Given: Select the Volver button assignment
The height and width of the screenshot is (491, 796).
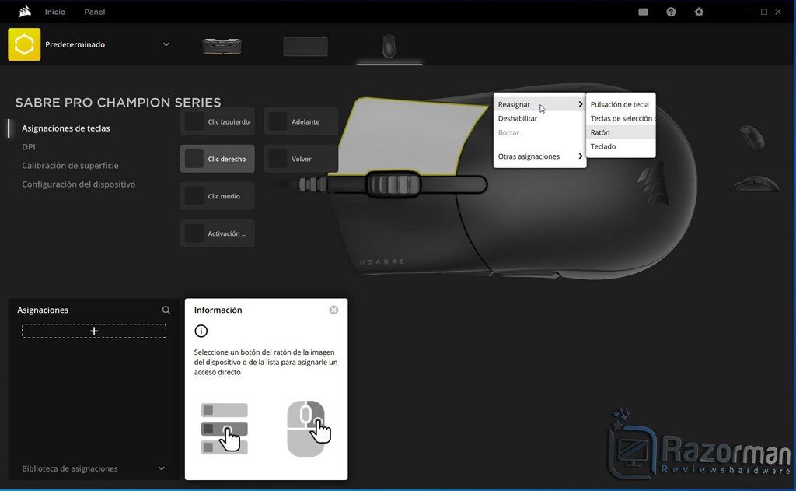Looking at the screenshot, I should point(301,159).
